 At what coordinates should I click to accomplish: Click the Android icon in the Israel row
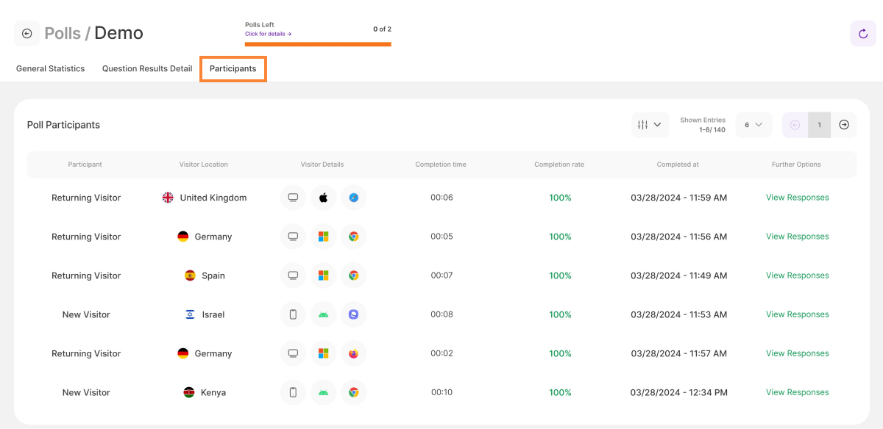323,314
